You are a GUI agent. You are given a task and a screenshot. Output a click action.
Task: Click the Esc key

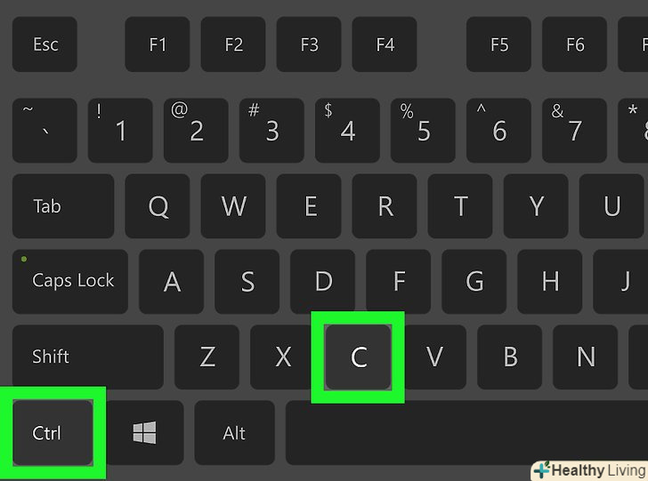click(x=45, y=44)
